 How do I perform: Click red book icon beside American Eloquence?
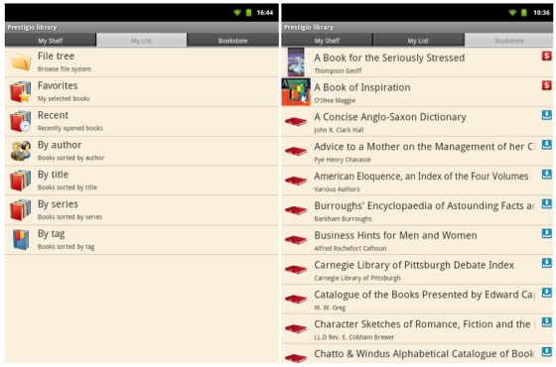click(x=296, y=181)
